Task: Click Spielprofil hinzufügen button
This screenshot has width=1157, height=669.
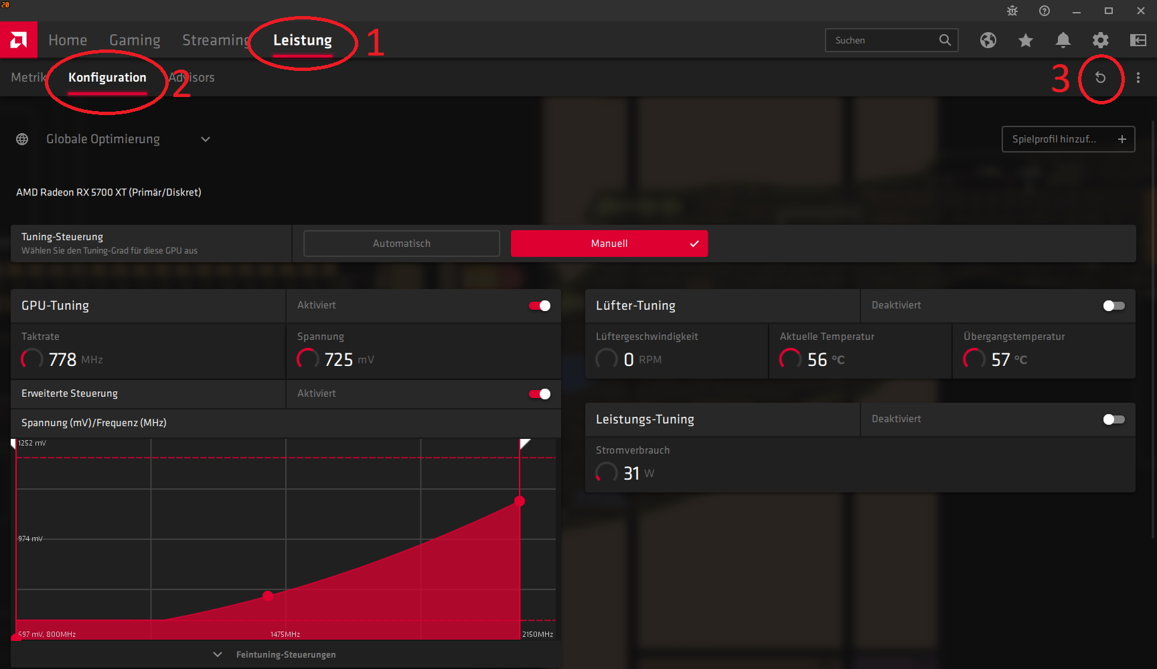Action: pyautogui.click(x=1069, y=139)
